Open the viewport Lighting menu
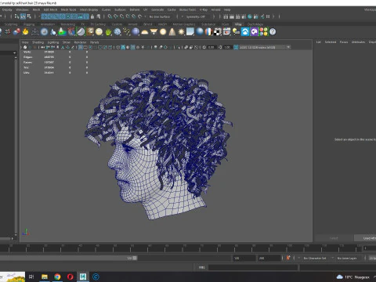Image resolution: width=376 pixels, height=282 pixels. click(53, 42)
